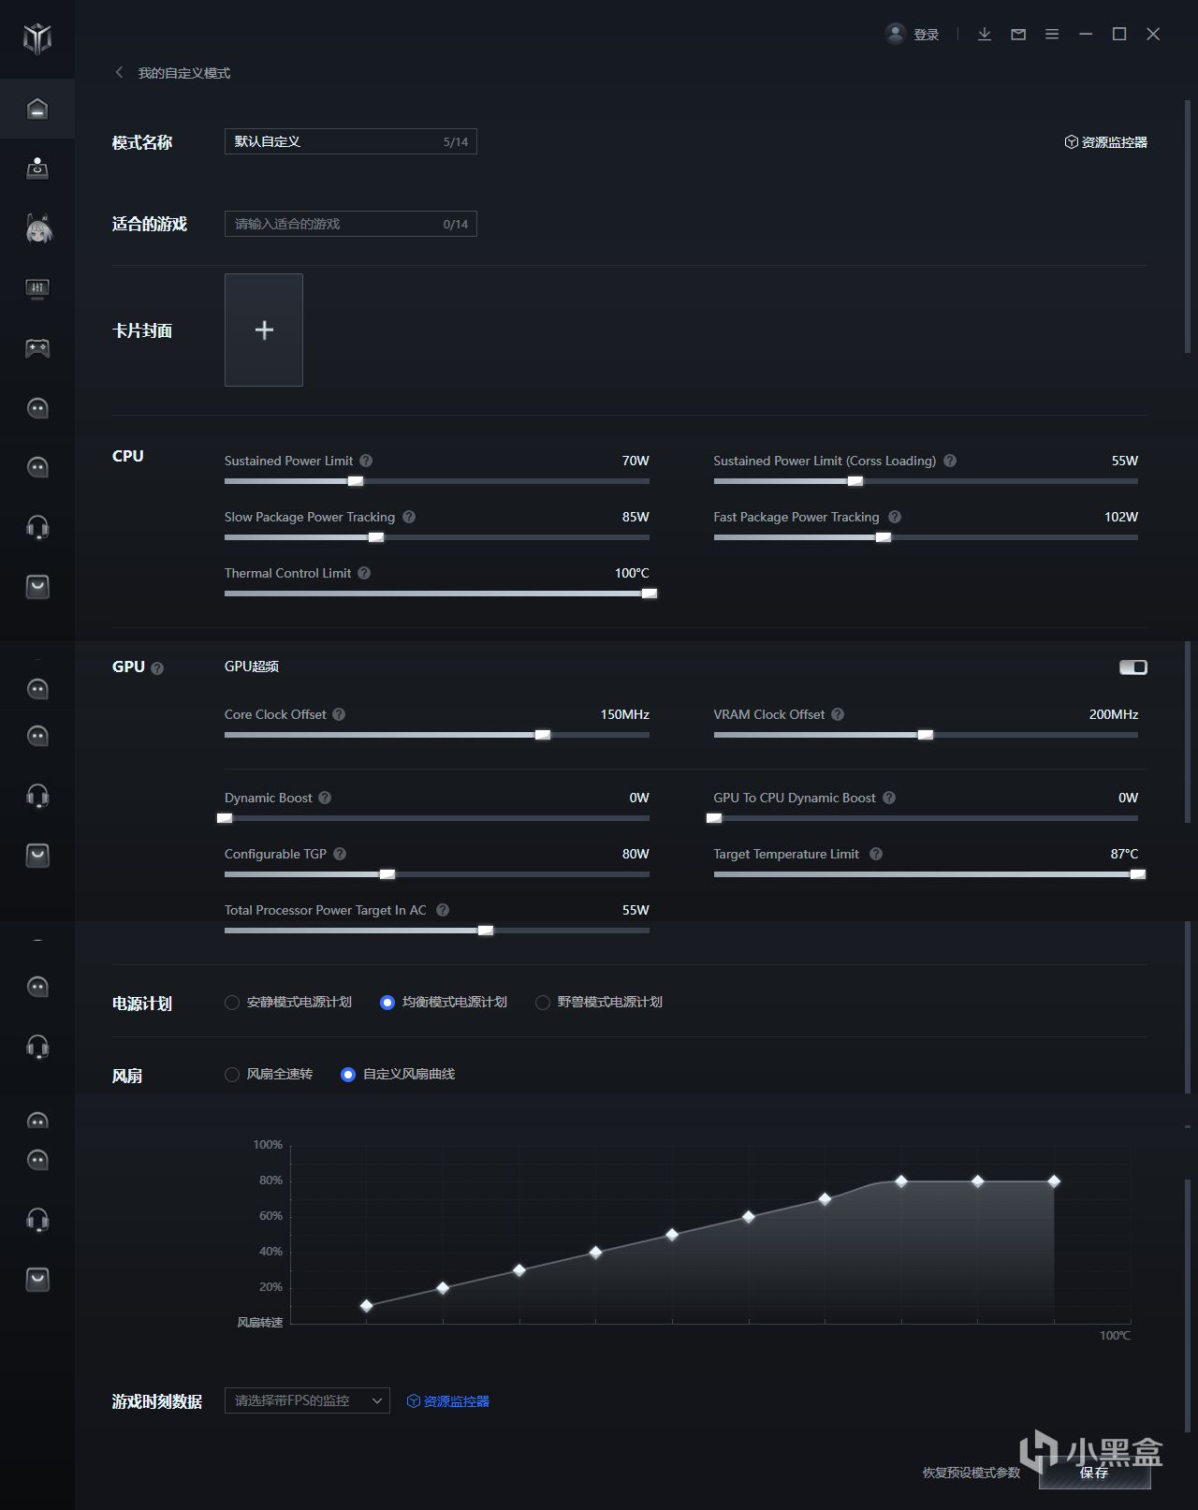Show help for Core Clock Offset

coord(339,714)
